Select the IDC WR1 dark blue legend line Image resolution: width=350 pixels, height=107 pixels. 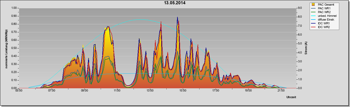[x=313, y=23]
